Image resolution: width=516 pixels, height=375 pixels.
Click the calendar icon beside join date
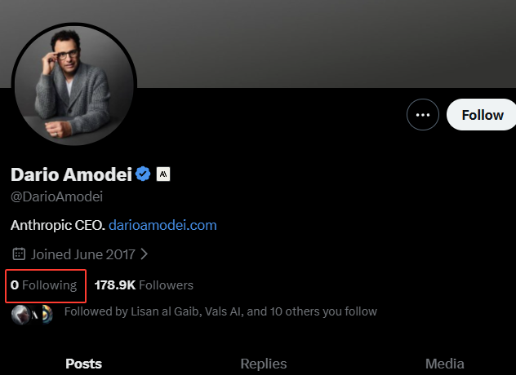pyautogui.click(x=19, y=254)
